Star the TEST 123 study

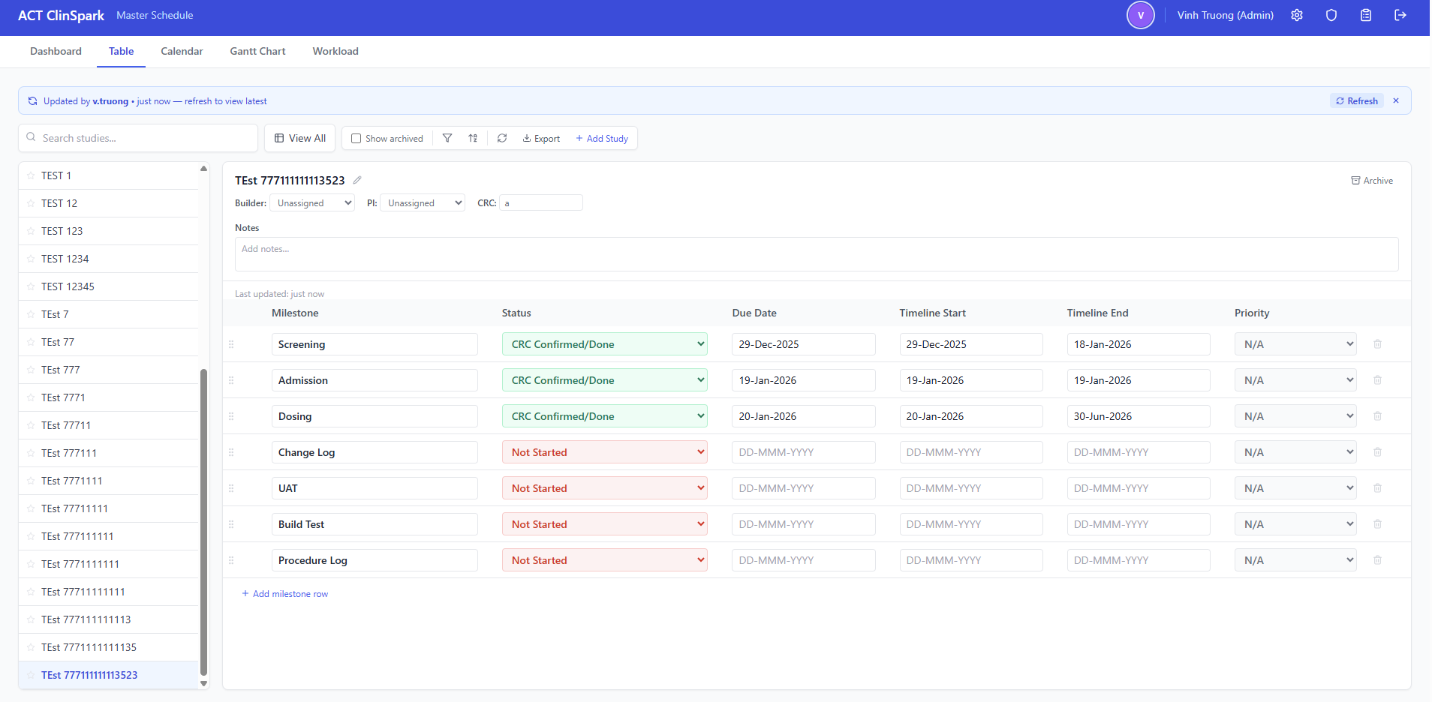31,231
